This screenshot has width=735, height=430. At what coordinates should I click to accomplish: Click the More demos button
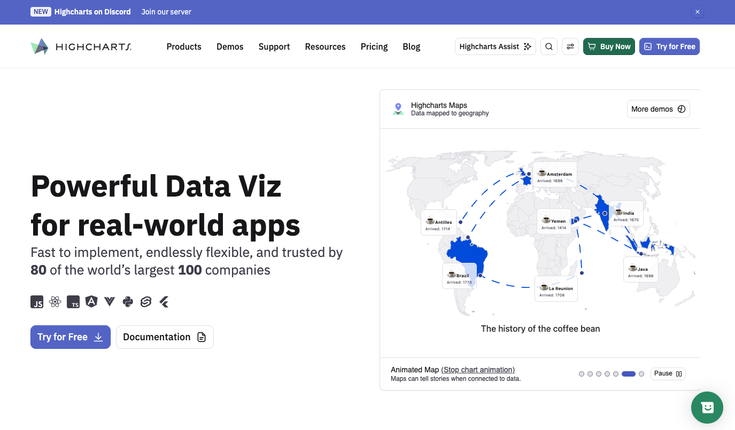pos(659,109)
